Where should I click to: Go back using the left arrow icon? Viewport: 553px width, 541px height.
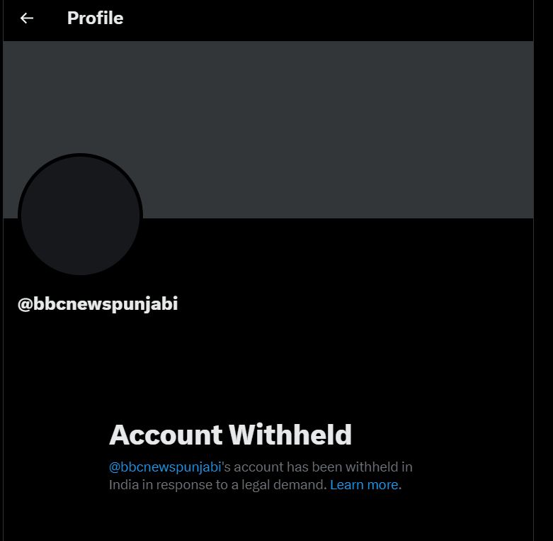27,18
